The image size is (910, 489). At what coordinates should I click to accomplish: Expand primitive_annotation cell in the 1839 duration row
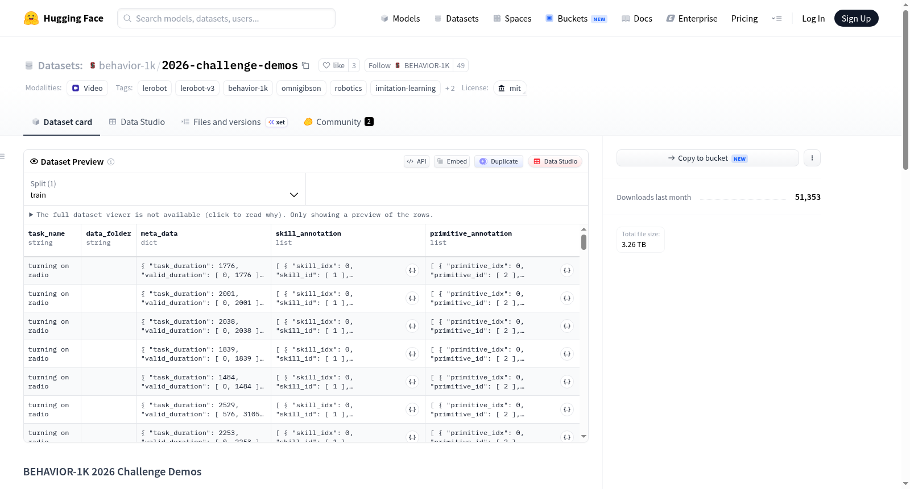click(567, 354)
